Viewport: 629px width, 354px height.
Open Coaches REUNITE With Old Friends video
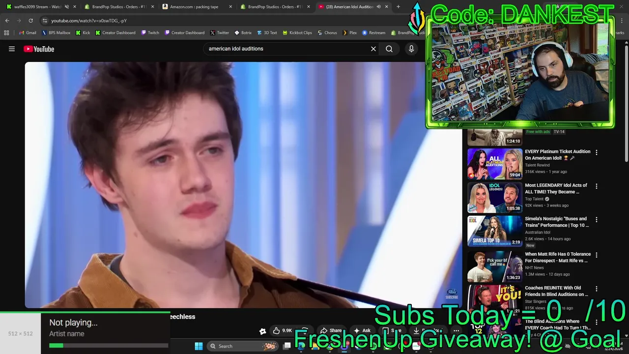556,291
